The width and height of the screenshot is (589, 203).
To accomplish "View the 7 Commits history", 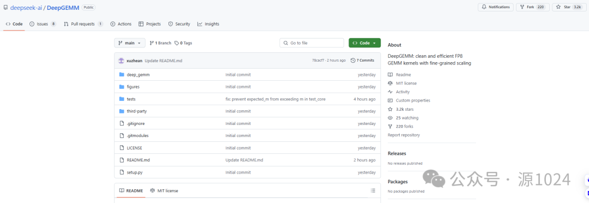I will click(x=363, y=61).
